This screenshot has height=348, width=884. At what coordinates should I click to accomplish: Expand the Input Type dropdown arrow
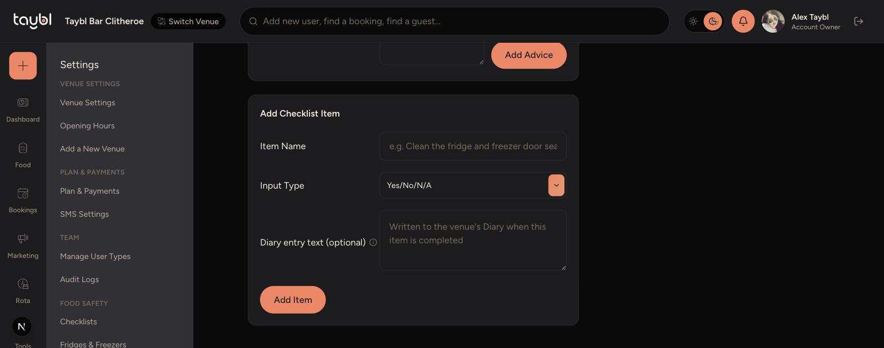click(x=556, y=185)
